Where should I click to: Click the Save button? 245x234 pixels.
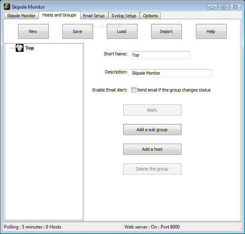(78, 31)
